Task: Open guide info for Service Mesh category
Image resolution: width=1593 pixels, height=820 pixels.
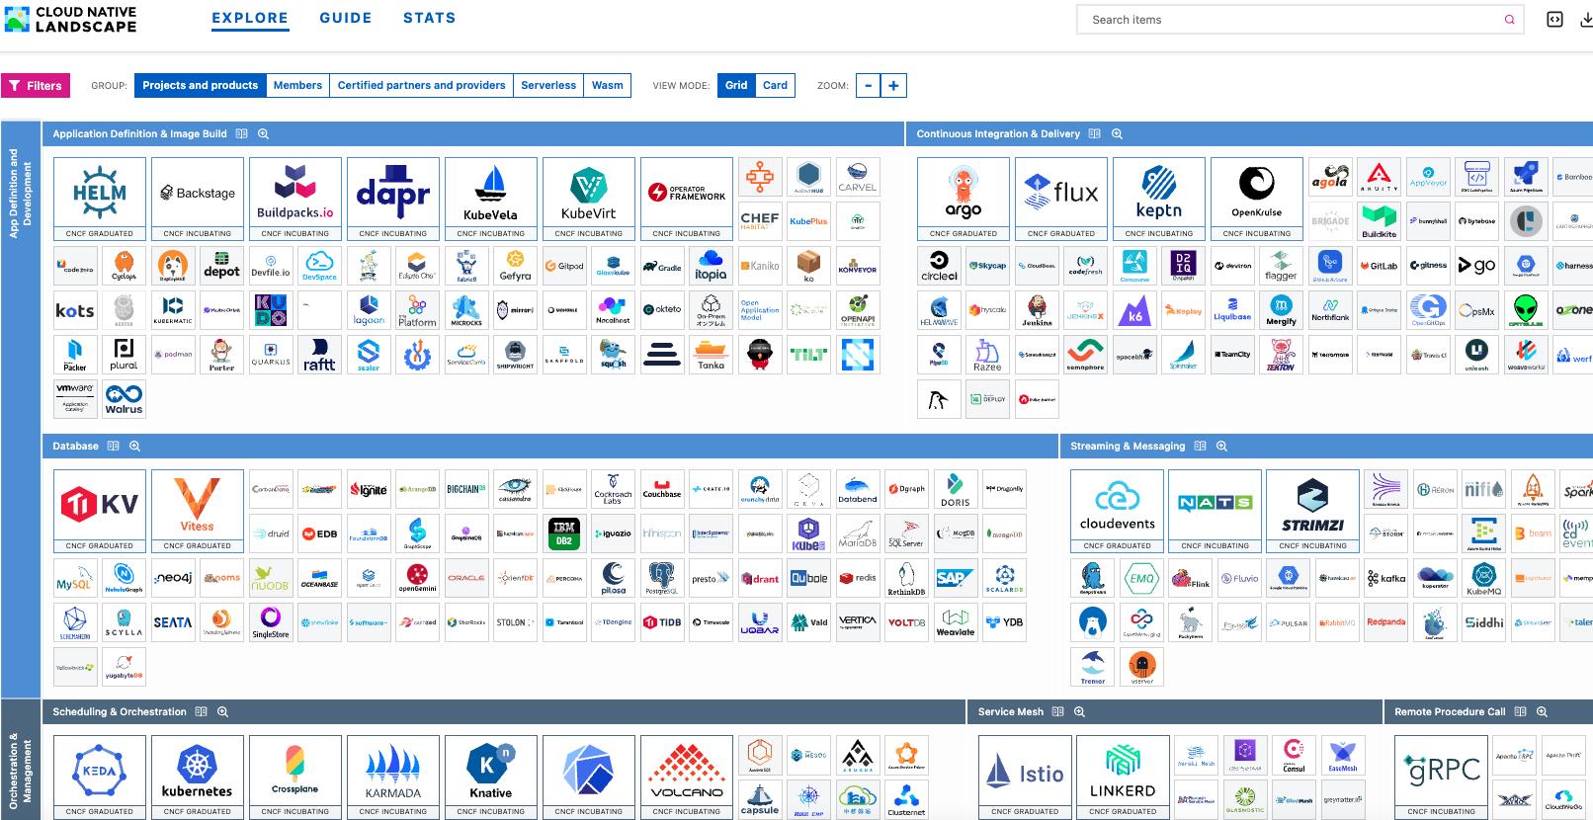Action: [1058, 712]
